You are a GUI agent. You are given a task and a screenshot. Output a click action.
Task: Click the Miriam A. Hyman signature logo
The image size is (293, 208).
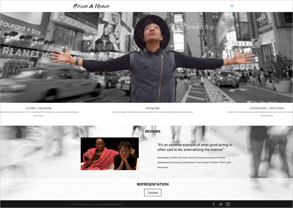[x=91, y=6]
